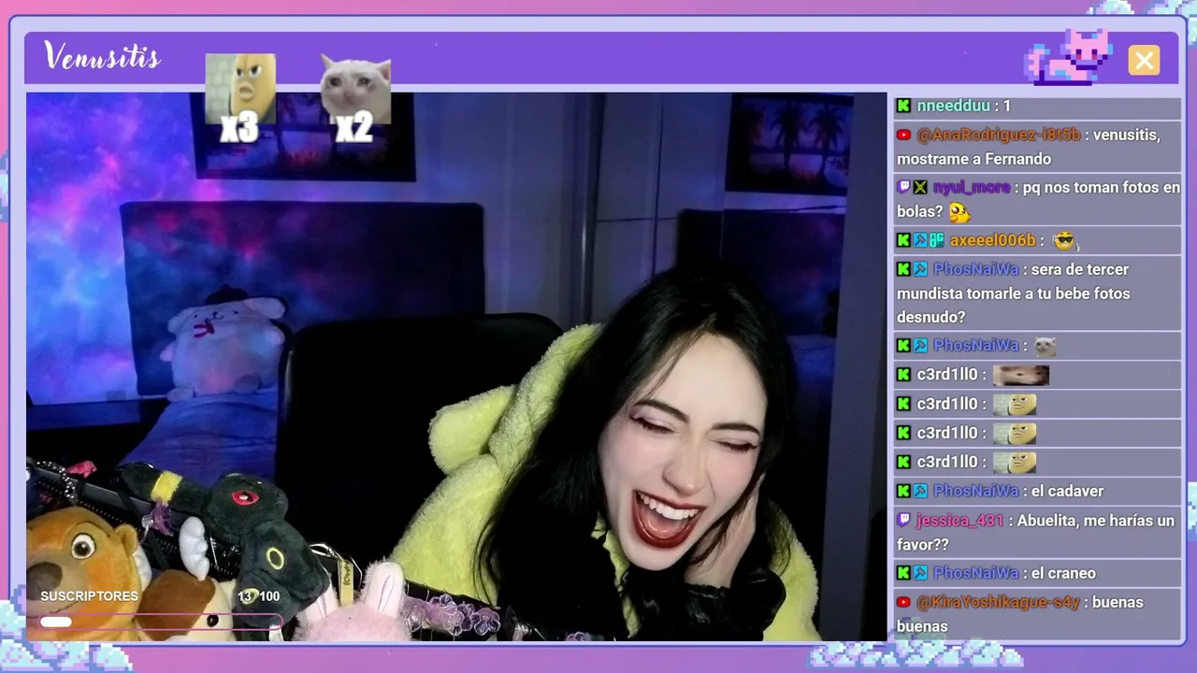1197x673 pixels.
Task: Click the username @AnaRodriguez-i8t5b
Action: [999, 135]
